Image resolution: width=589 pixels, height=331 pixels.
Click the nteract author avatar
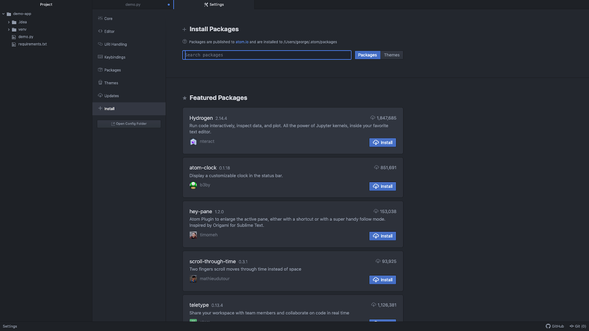tap(193, 142)
